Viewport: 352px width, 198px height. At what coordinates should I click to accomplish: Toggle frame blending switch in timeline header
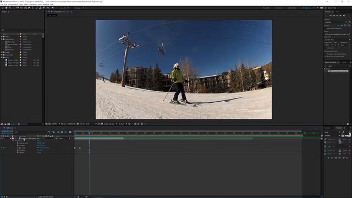coord(62,132)
